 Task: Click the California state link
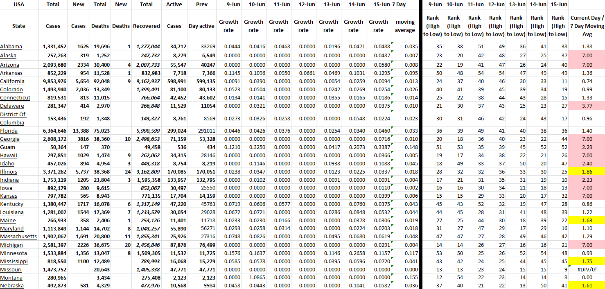coord(12,81)
